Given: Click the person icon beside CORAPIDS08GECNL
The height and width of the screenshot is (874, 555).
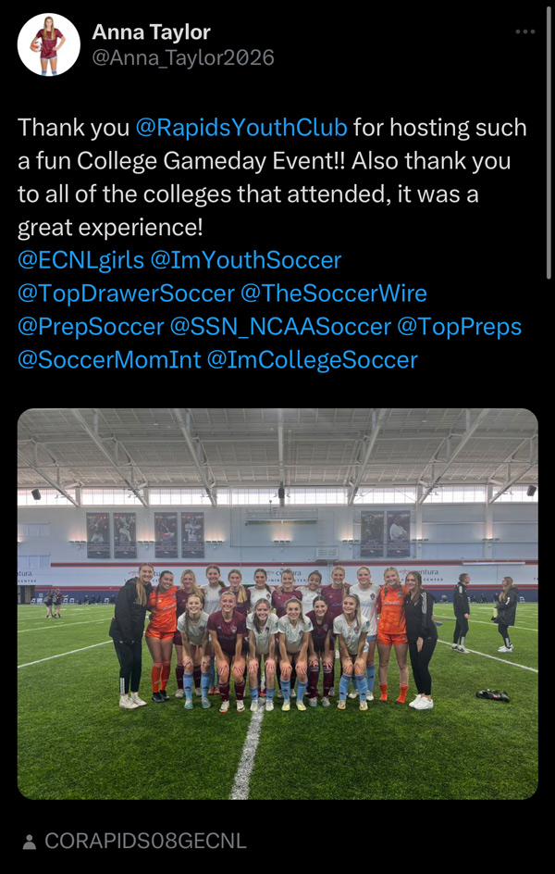Looking at the screenshot, I should pyautogui.click(x=30, y=842).
